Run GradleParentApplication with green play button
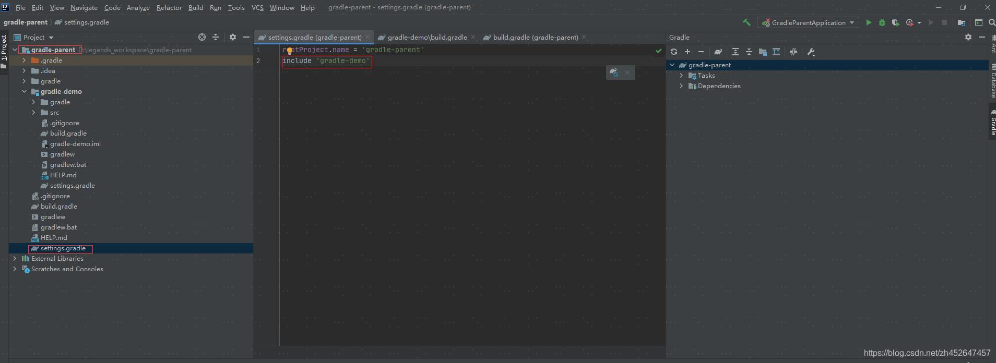 pyautogui.click(x=869, y=22)
